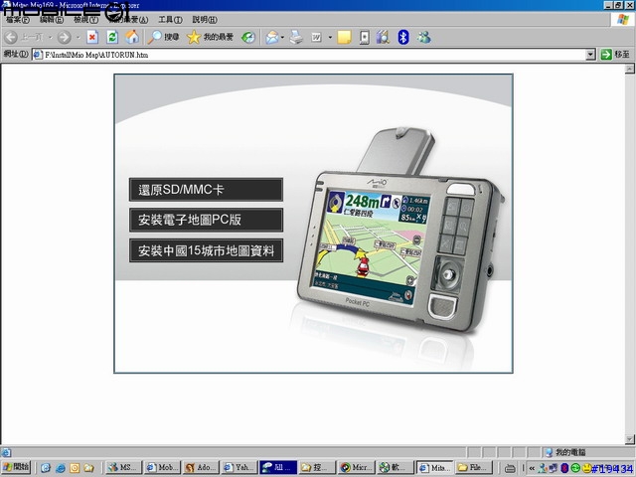
Task: Click the 我的電腦 status bar zone
Action: point(565,452)
